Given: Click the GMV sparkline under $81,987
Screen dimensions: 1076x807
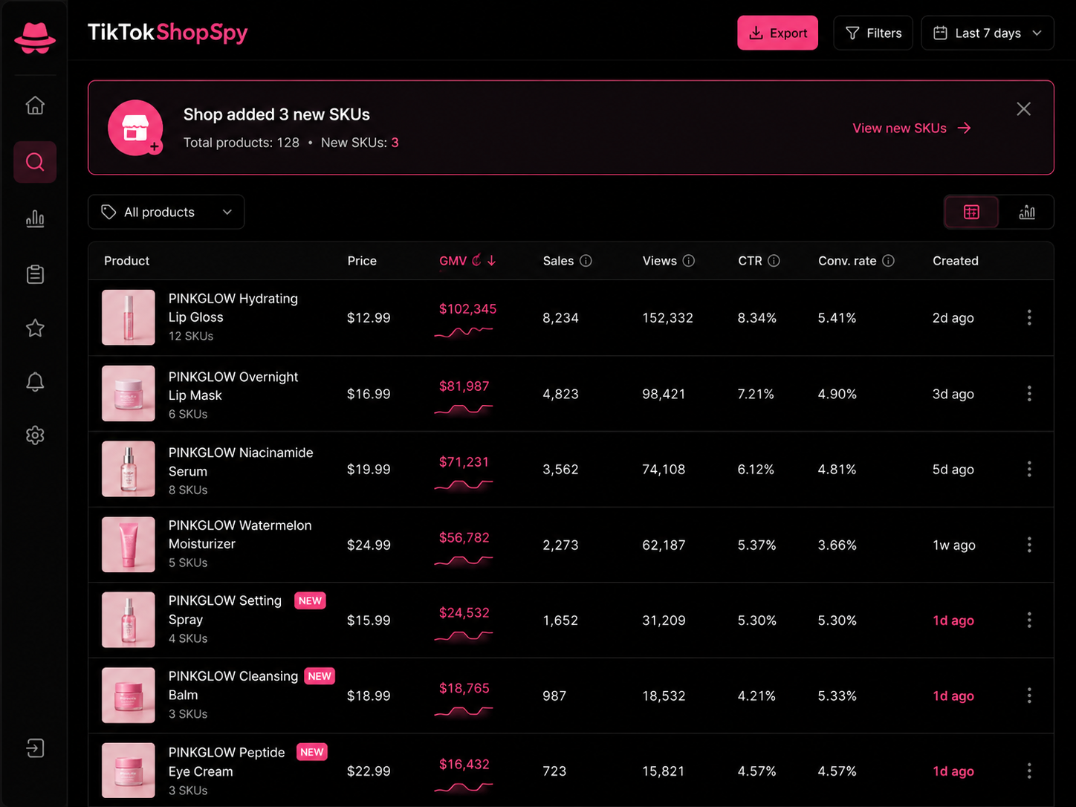Looking at the screenshot, I should coord(464,409).
